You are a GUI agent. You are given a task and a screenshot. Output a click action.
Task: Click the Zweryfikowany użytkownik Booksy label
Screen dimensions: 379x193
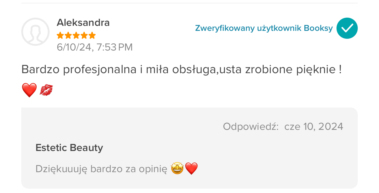pyautogui.click(x=264, y=28)
